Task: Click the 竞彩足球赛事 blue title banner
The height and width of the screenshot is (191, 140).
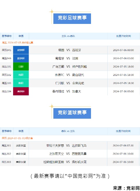Action: coord(72,18)
